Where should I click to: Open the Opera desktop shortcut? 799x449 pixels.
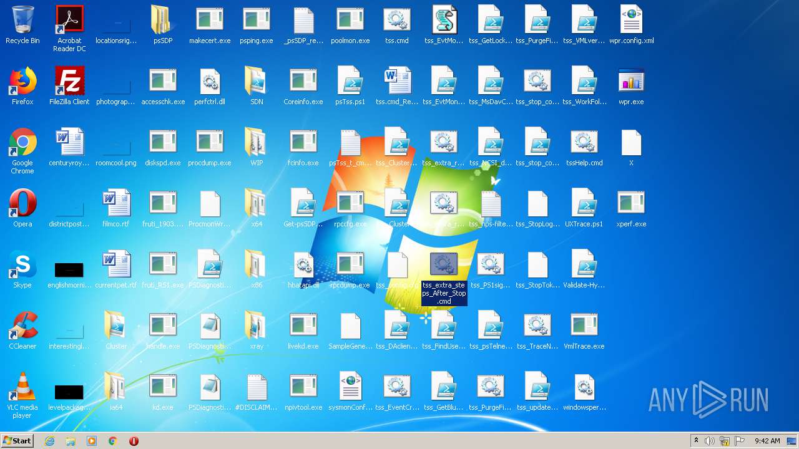(x=22, y=208)
